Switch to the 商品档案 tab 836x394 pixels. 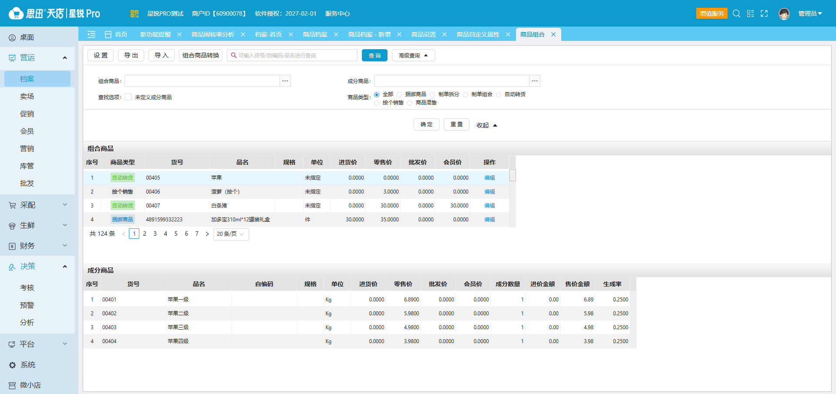(315, 34)
